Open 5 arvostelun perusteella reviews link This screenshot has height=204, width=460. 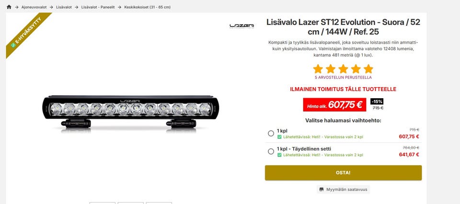point(343,78)
